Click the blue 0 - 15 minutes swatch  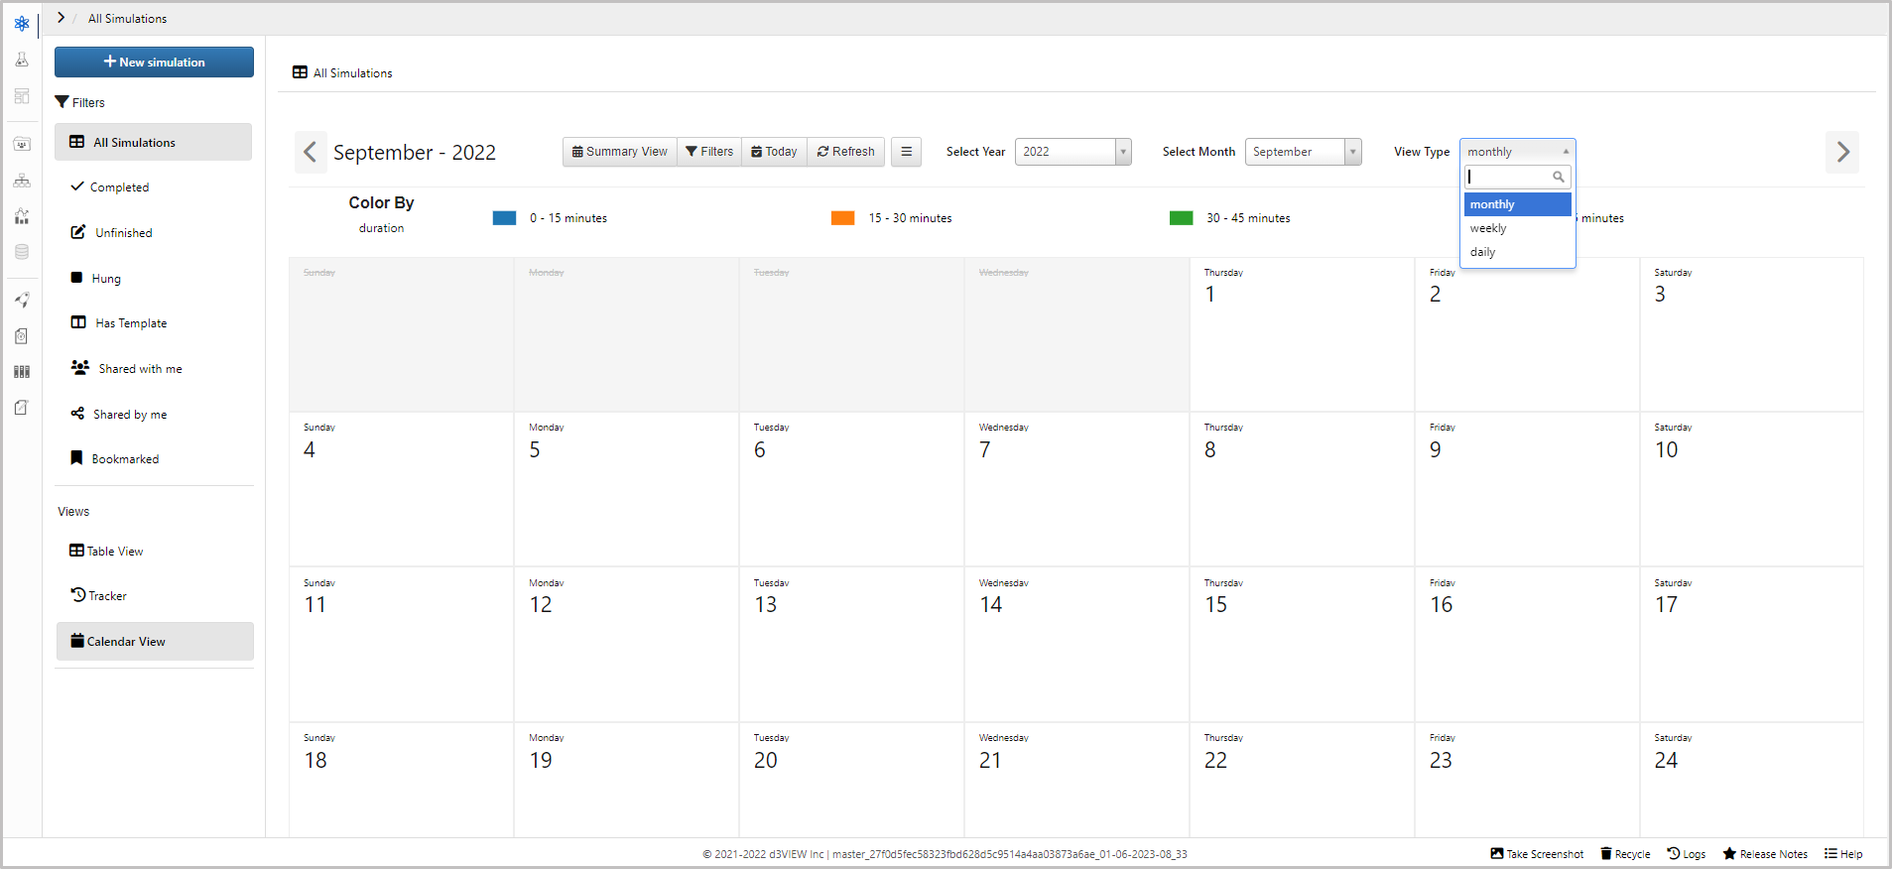[x=504, y=218]
